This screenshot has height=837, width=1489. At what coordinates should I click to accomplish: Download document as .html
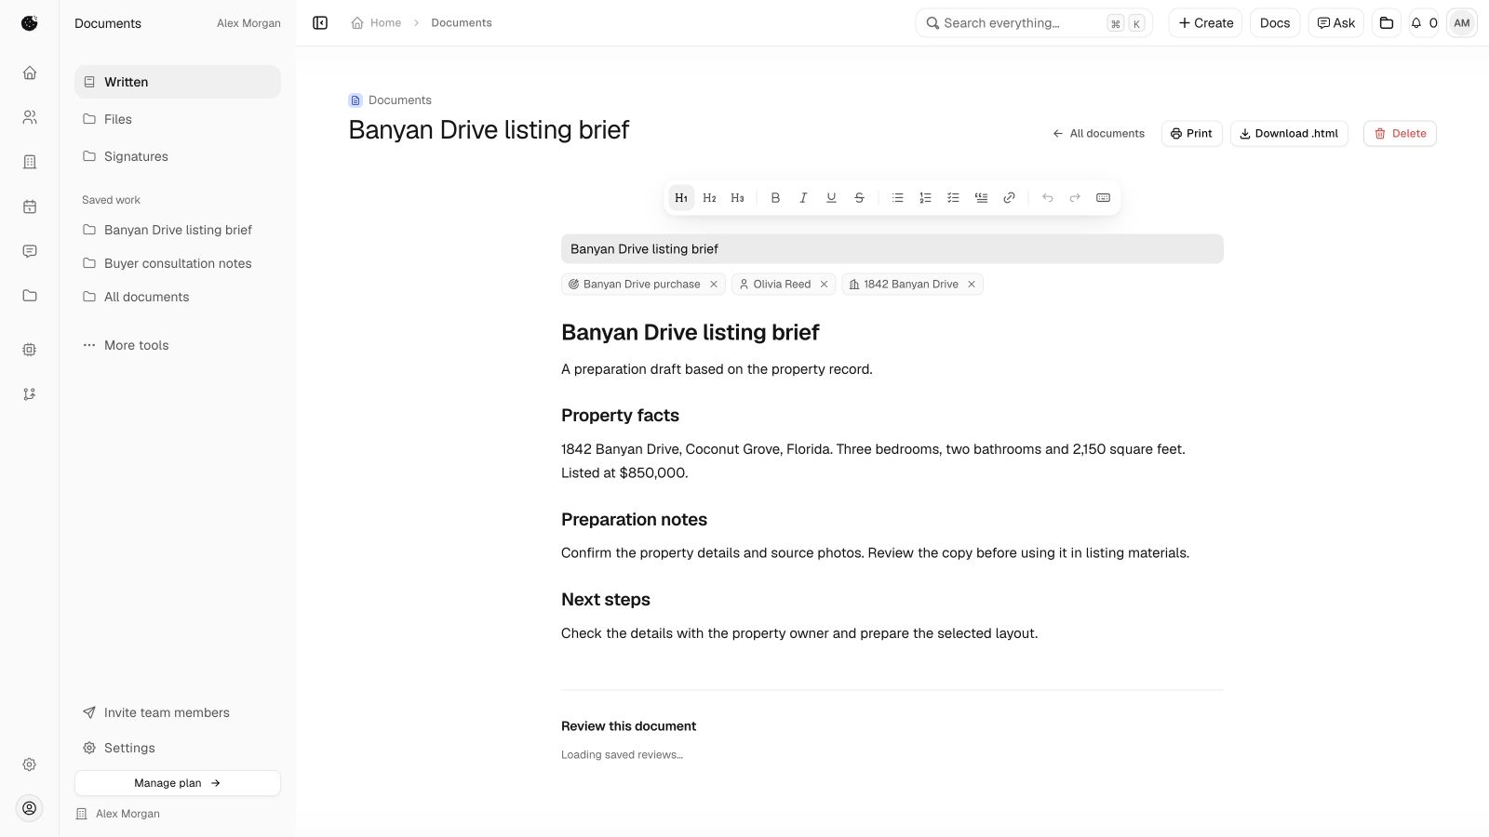pos(1289,134)
